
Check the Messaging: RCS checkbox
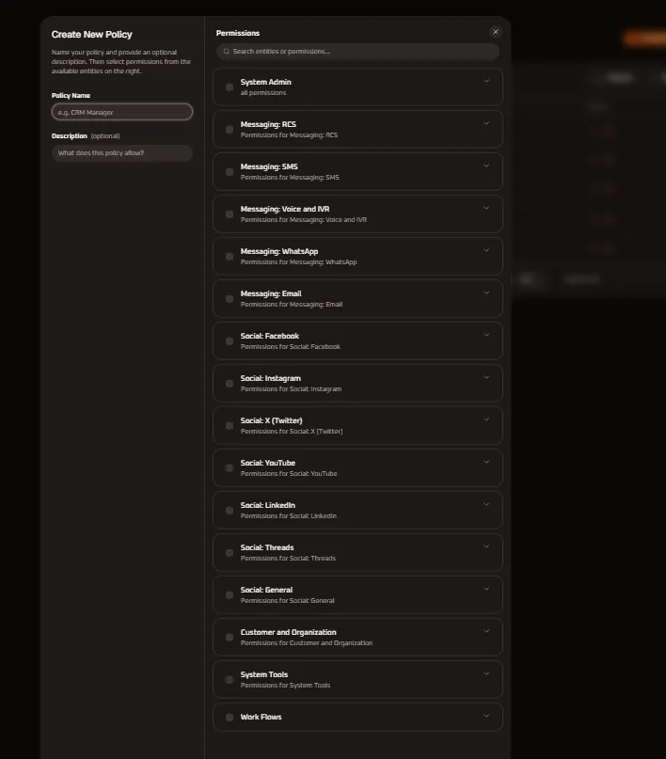[x=230, y=129]
